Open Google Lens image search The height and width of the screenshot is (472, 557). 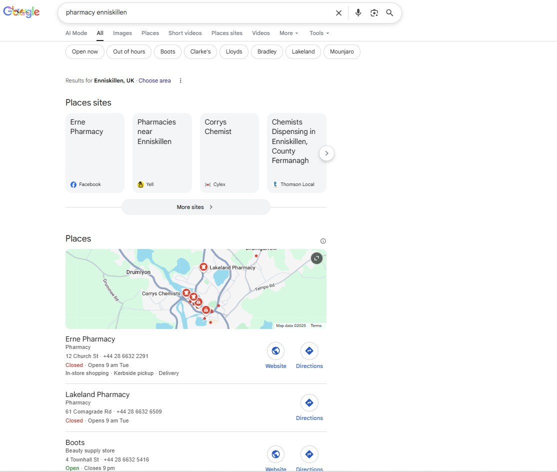point(374,13)
